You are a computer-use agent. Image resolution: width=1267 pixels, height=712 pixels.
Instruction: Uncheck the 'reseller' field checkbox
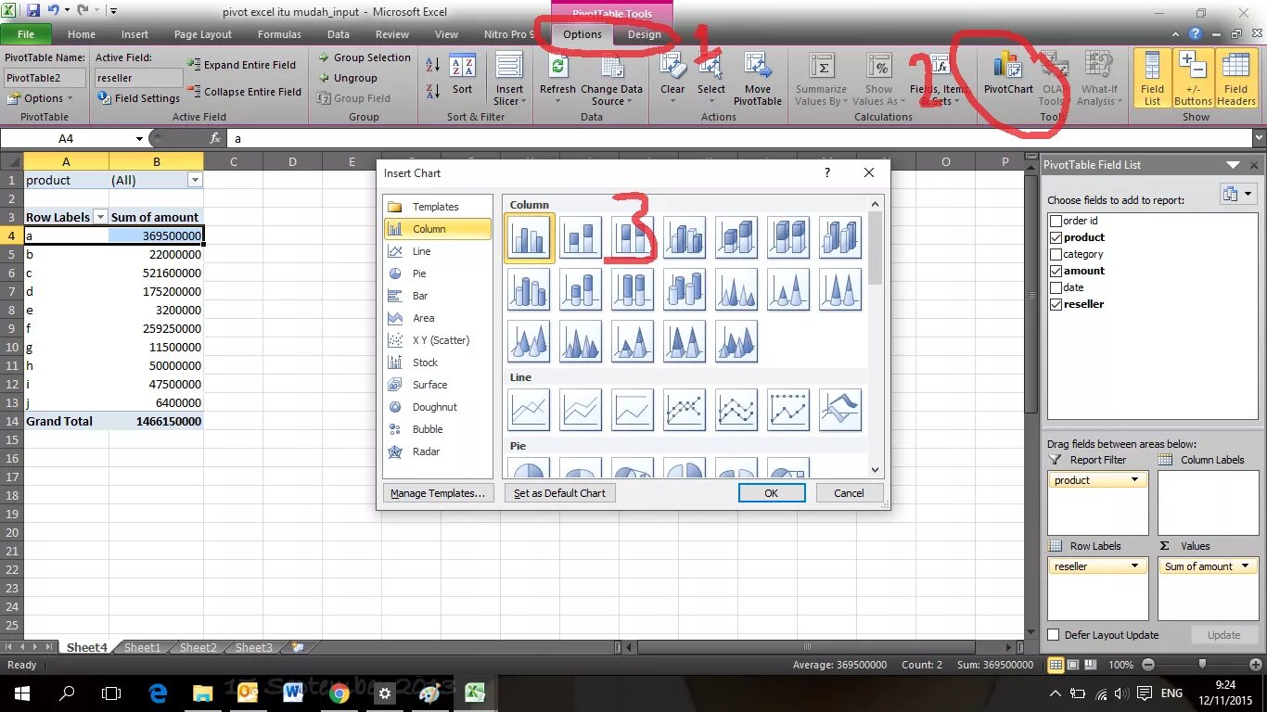(1056, 304)
